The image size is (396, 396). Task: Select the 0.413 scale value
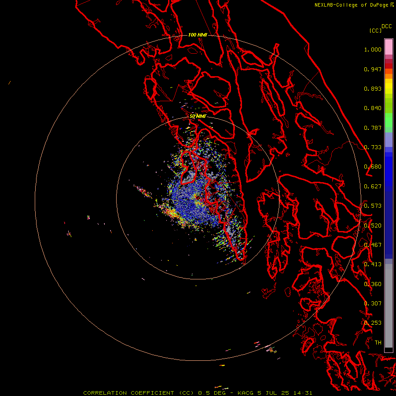point(373,264)
